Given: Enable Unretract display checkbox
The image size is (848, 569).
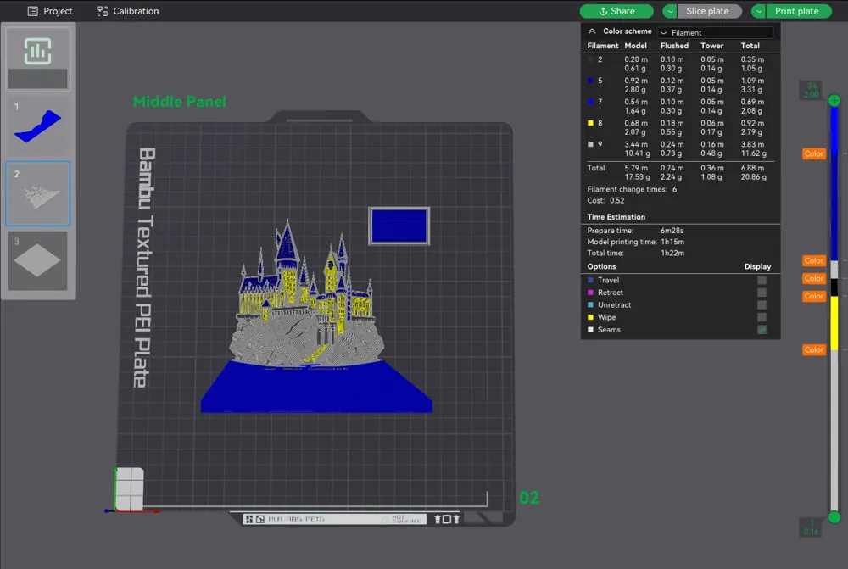Looking at the screenshot, I should (x=762, y=305).
